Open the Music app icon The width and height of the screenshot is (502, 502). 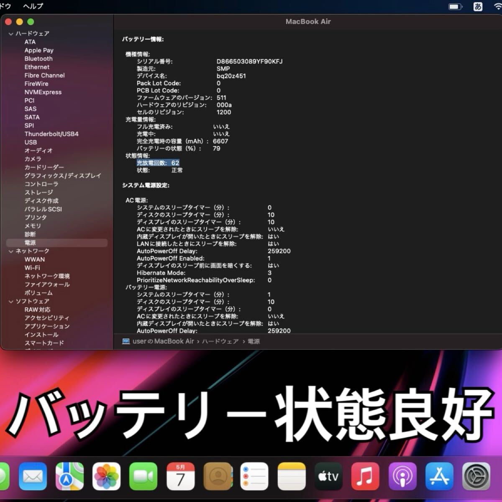pyautogui.click(x=365, y=476)
